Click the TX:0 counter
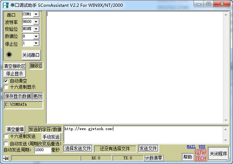 [x=128, y=158]
